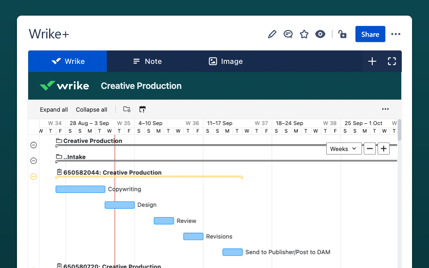The height and width of the screenshot is (268, 429).
Task: Click the Copywriting task label
Action: [x=125, y=189]
